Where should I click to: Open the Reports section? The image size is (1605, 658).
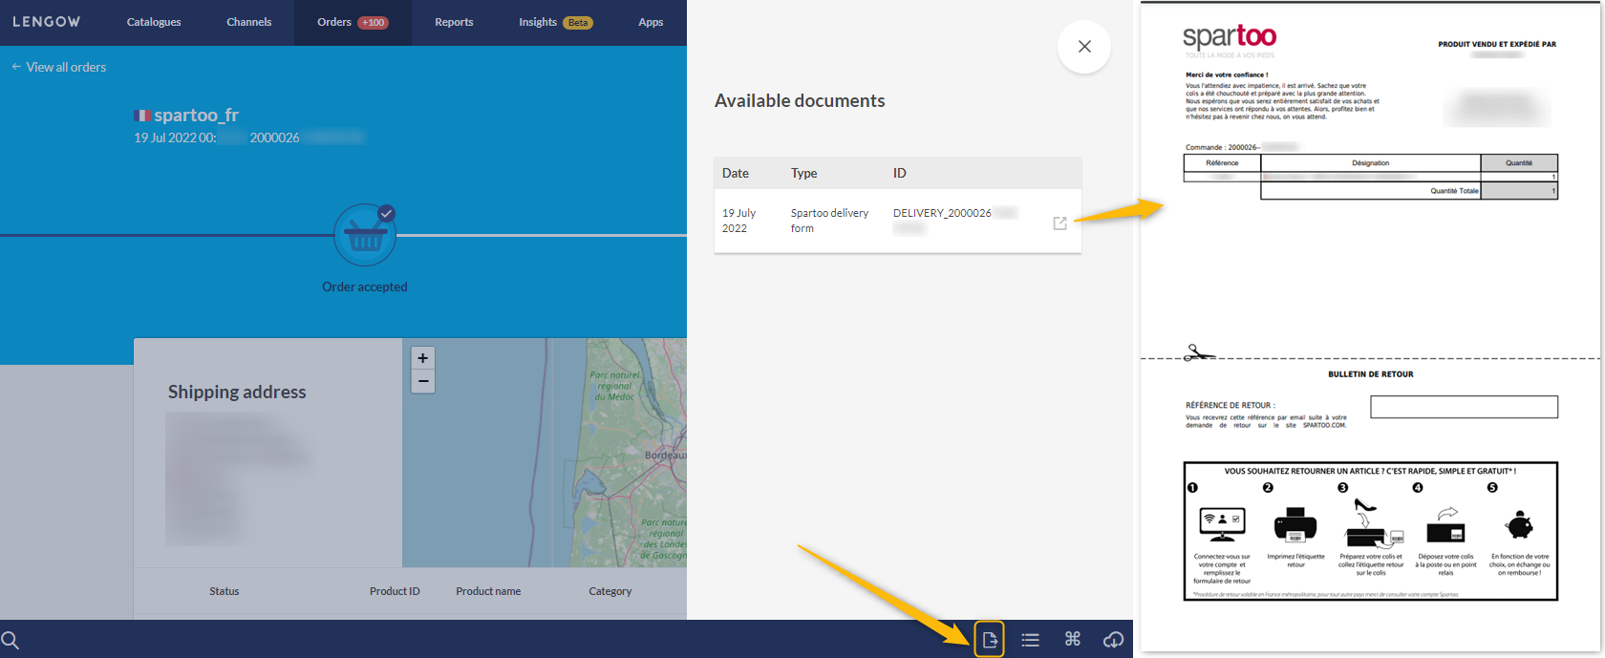(x=454, y=22)
